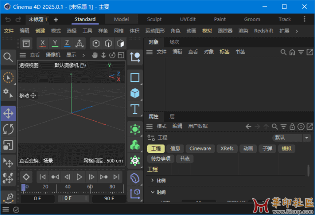
Task: Toggle Y axis lock
Action: pos(55,43)
